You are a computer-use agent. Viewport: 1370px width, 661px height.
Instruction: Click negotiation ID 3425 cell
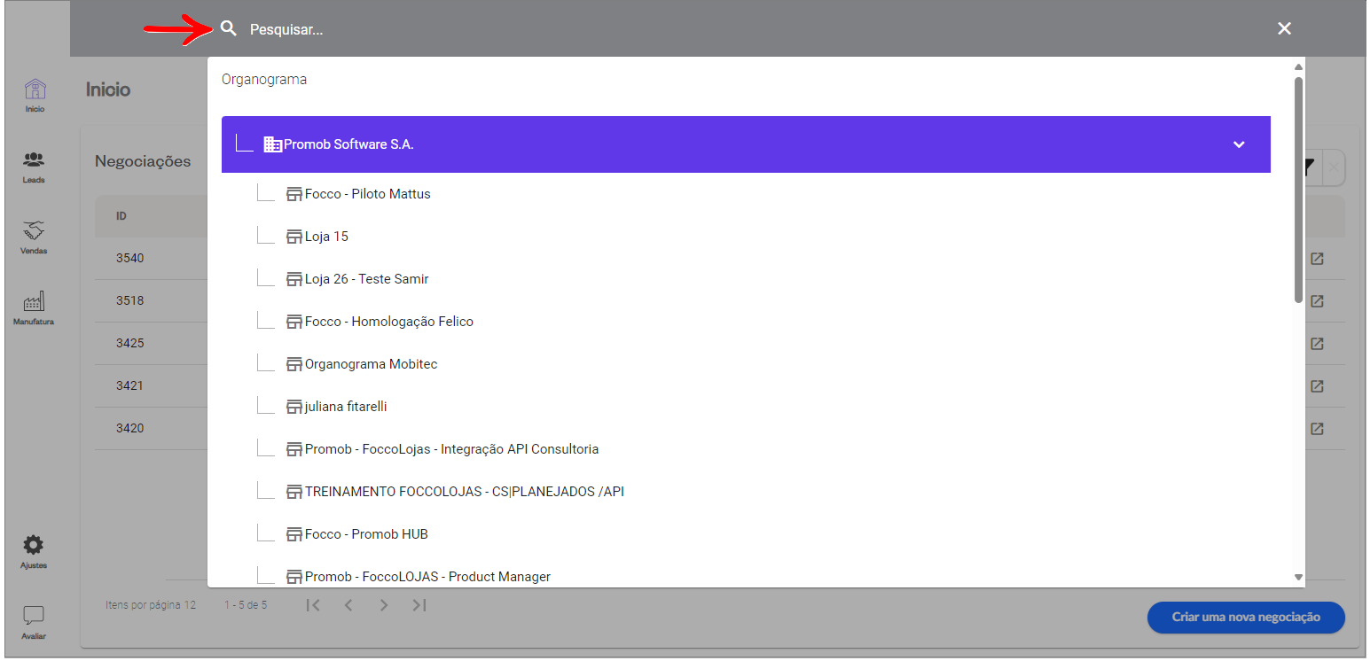[129, 343]
